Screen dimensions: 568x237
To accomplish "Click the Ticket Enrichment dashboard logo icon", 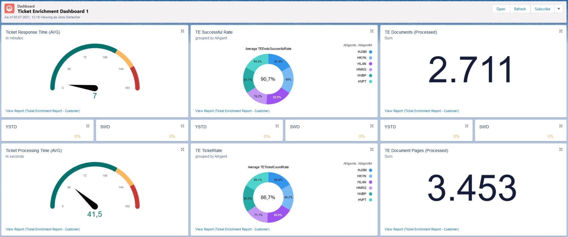I will (9, 9).
